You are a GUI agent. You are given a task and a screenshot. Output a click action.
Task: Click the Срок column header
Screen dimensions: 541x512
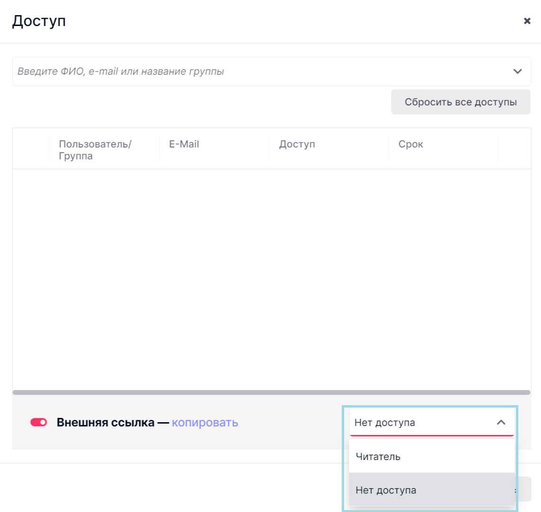(410, 144)
